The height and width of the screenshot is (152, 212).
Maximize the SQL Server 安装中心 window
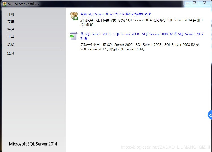point(195,3)
